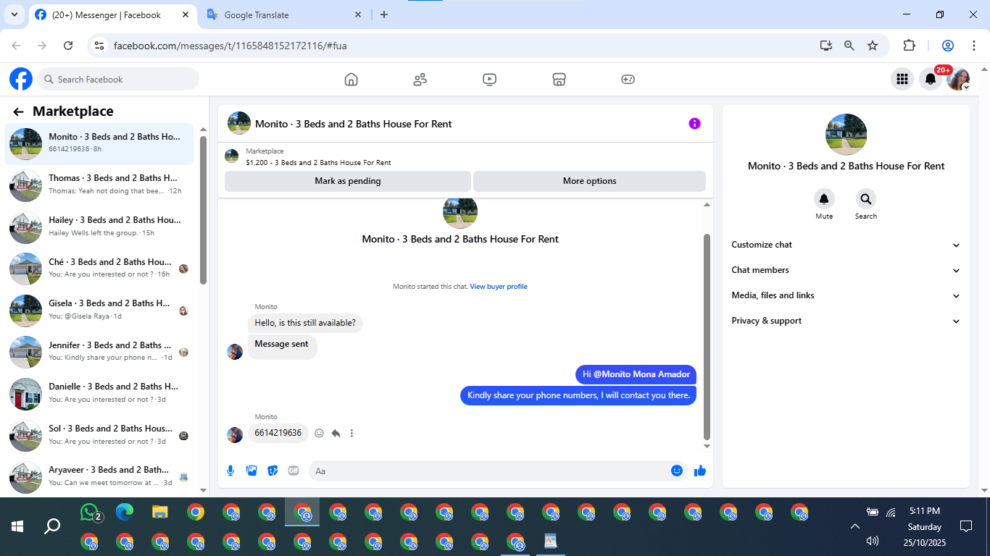The height and width of the screenshot is (556, 990).
Task: Open the Windows Start menu
Action: point(17,526)
